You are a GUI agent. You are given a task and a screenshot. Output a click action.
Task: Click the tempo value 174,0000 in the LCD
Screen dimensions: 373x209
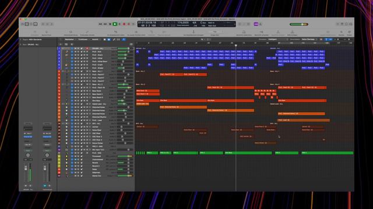point(183,23)
